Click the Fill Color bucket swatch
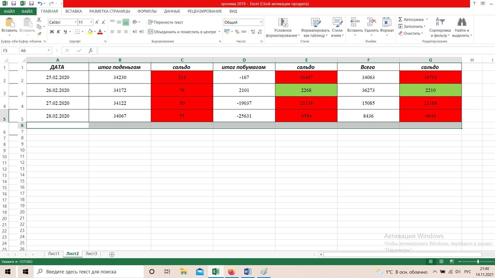The height and width of the screenshot is (278, 495). point(90,32)
